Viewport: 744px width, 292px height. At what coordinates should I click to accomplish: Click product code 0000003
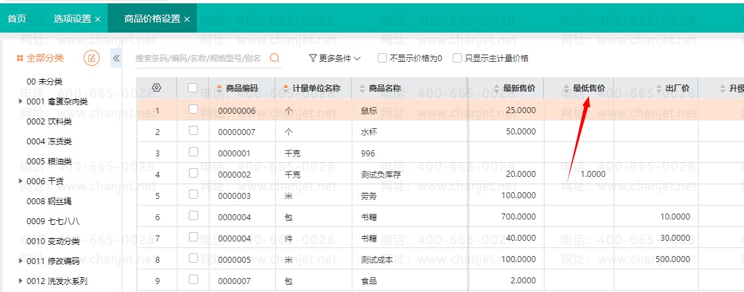[235, 196]
